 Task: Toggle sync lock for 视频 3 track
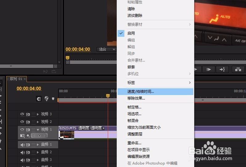28,114
